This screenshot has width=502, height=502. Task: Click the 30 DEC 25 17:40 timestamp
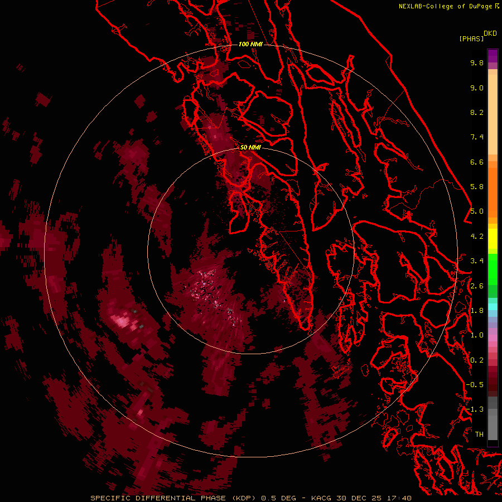point(374,498)
